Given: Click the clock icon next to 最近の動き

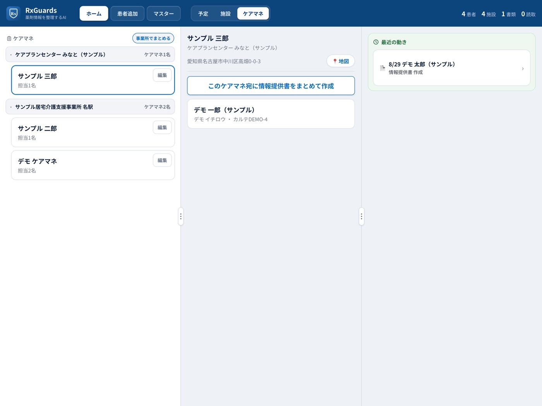Looking at the screenshot, I should coord(376,42).
